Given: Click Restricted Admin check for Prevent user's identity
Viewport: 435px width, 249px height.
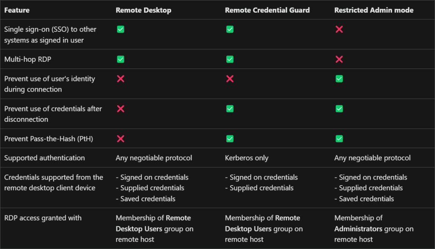Looking at the screenshot, I should point(339,79).
